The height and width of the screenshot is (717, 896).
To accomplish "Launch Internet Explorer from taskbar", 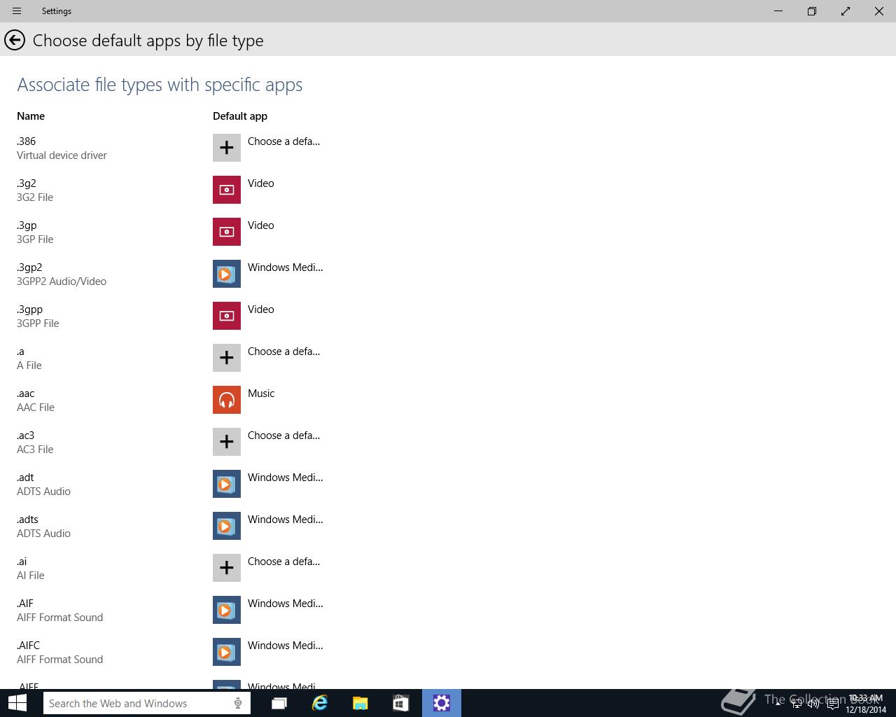I will pos(320,703).
